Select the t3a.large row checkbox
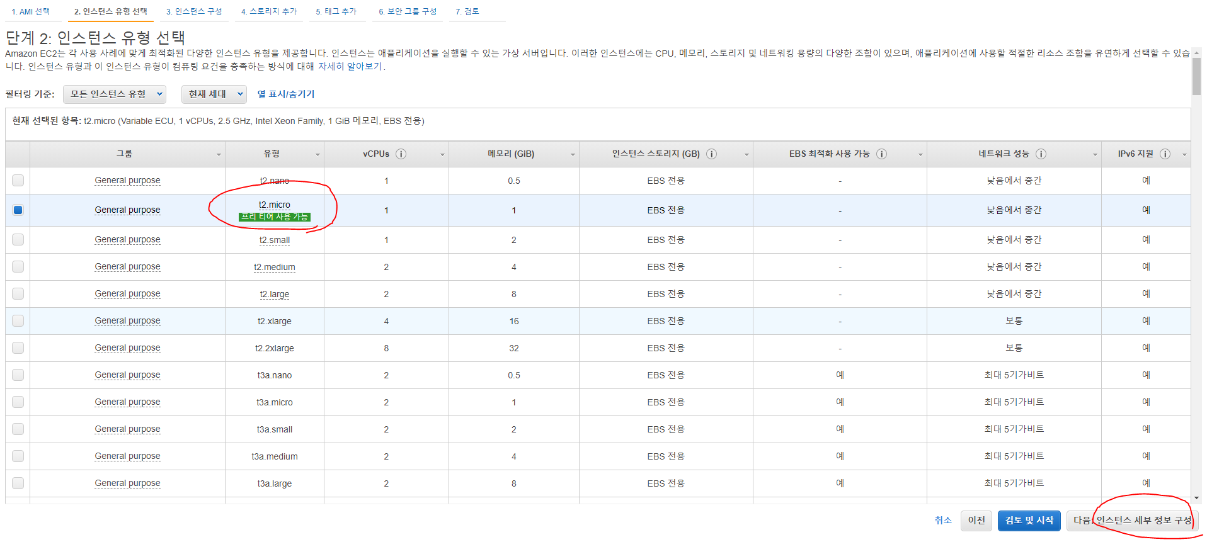 (18, 483)
